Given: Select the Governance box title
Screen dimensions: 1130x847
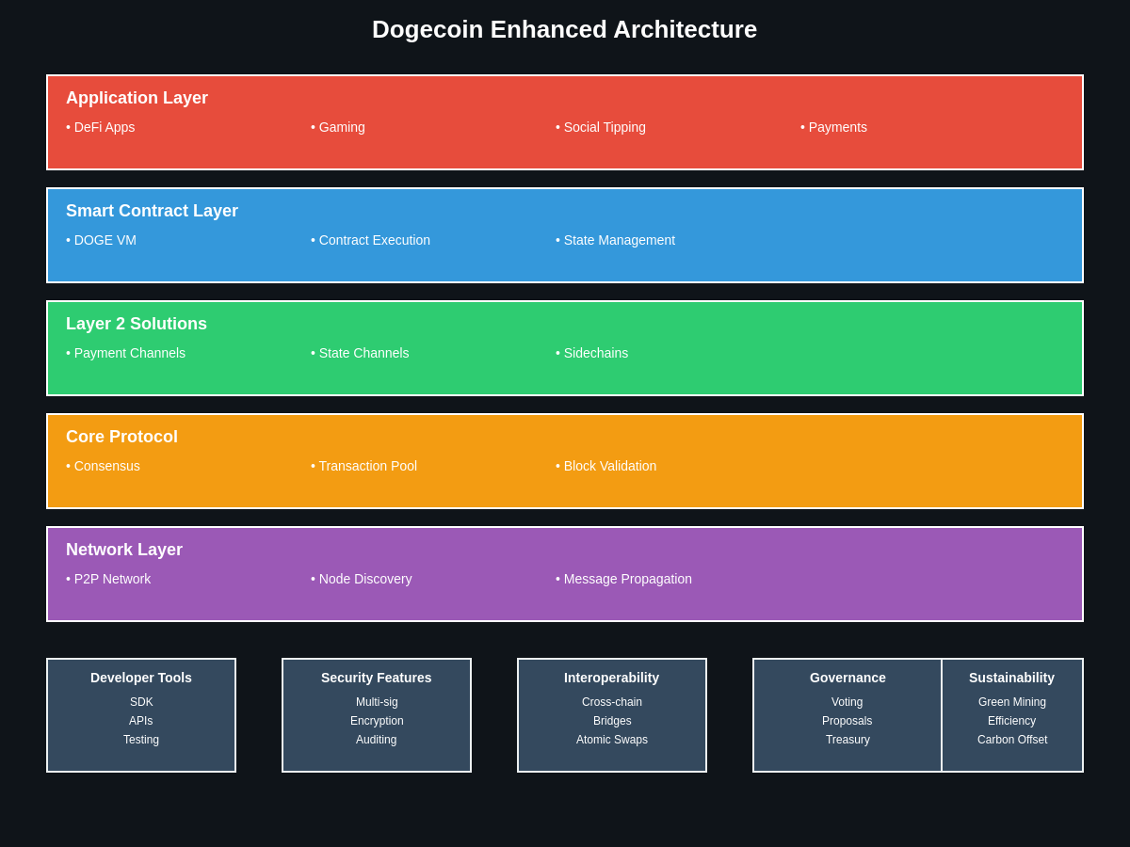Looking at the screenshot, I should point(847,678).
